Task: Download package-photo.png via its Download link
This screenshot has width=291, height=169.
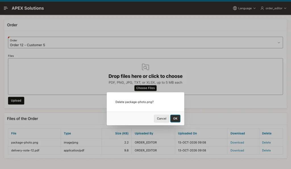Action: click(x=237, y=142)
